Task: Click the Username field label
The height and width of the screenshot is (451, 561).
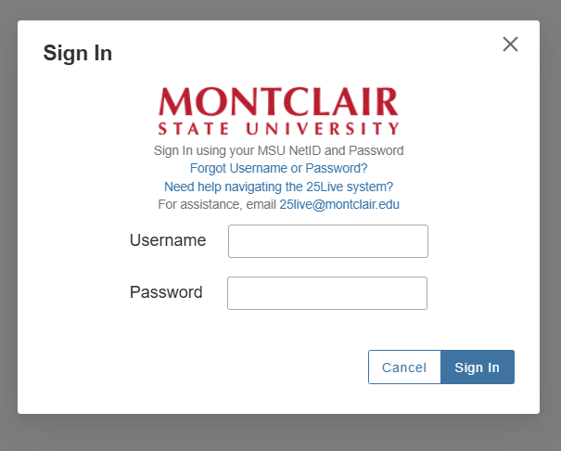Action: [168, 240]
